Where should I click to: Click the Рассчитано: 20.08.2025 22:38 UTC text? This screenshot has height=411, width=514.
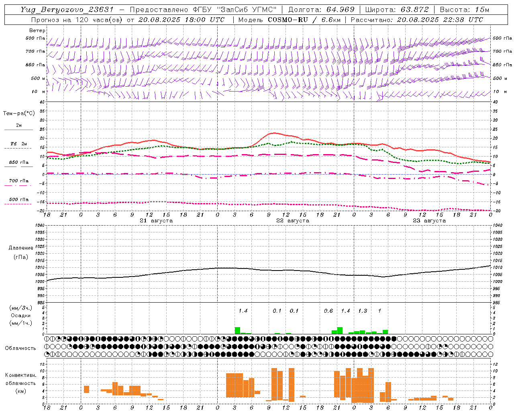click(x=417, y=20)
